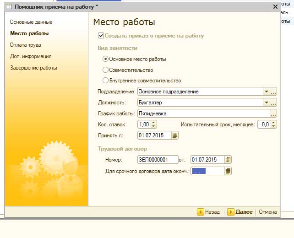Screen dimensions: 294x238
Task: Click ellipsis button next to График работы
Action: point(274,114)
